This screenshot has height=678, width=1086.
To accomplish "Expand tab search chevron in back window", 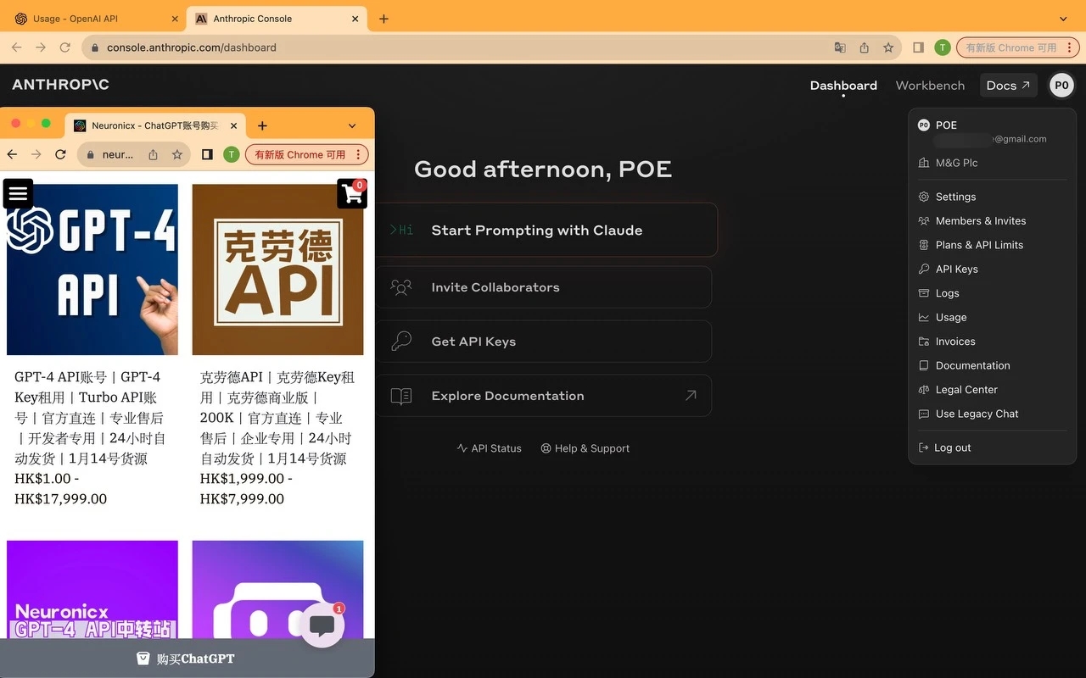I will [1064, 19].
